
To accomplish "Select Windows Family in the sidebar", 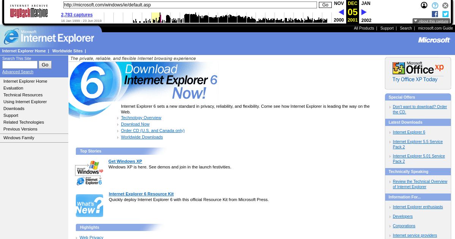I will [x=19, y=138].
